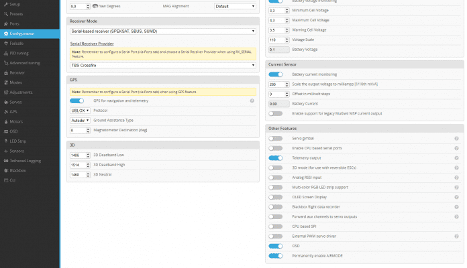Screen dimensions: 467x268
Task: Open the CLI tab
Action: tap(13, 181)
